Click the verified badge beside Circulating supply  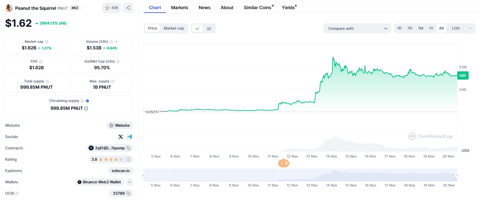[x=87, y=101]
